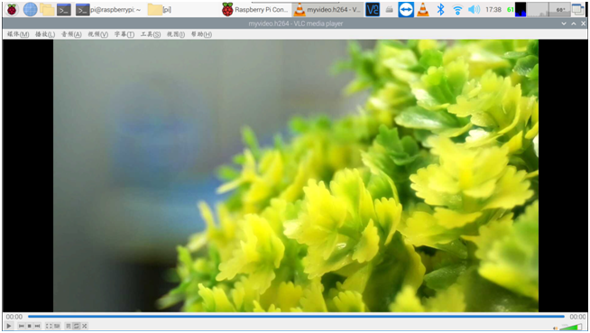This screenshot has height=333, width=590.
Task: Launch the terminal from the taskbar launcher
Action: pos(64,9)
